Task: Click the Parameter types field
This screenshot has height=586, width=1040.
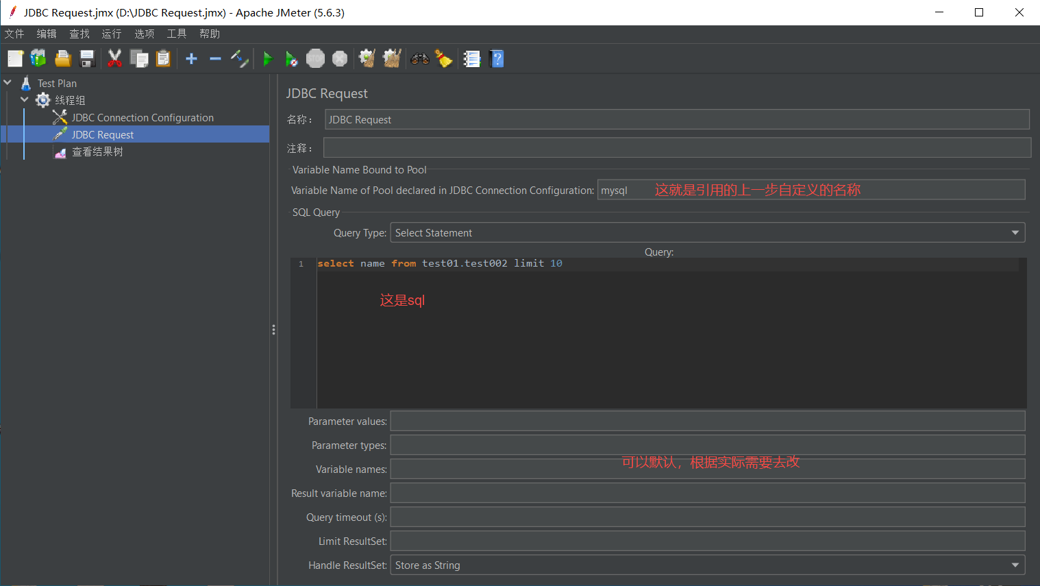Action: 708,445
